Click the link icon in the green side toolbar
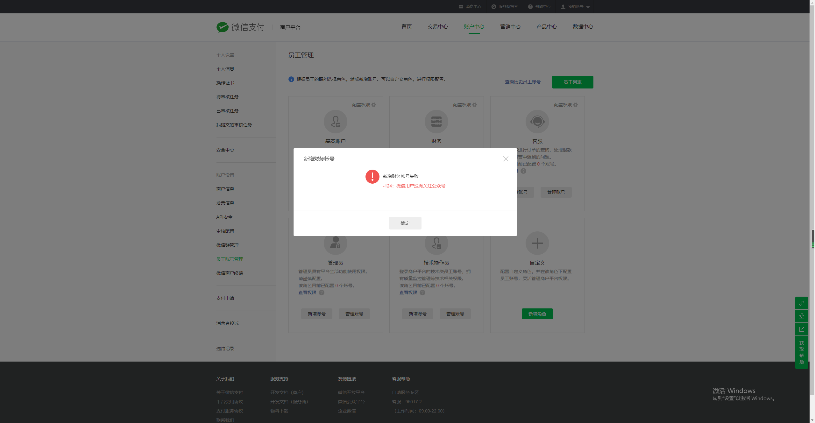This screenshot has height=423, width=815. 802,303
